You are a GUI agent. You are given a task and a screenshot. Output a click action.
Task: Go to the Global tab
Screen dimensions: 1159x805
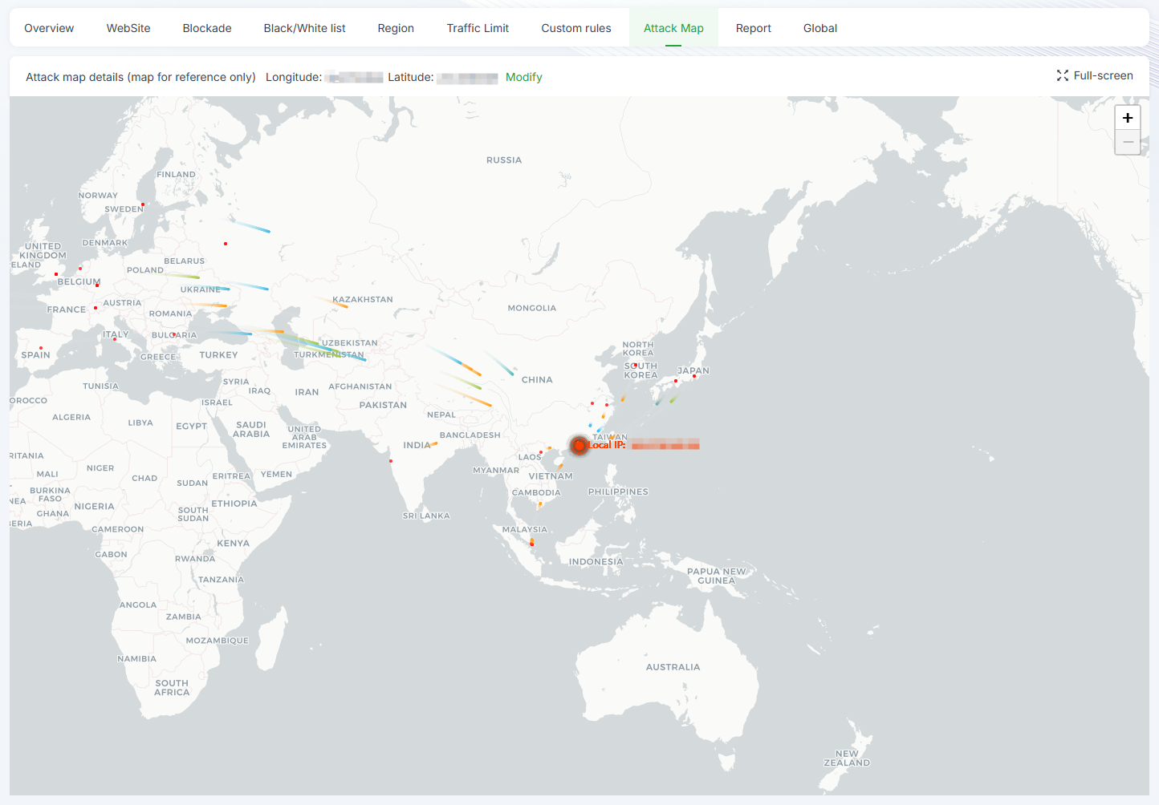819,28
